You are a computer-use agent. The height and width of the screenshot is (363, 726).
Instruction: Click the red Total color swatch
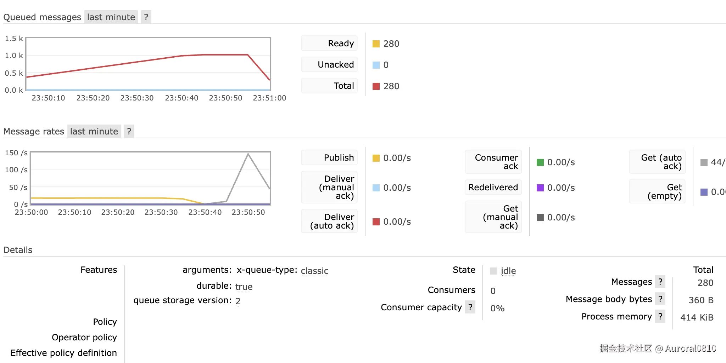point(376,86)
